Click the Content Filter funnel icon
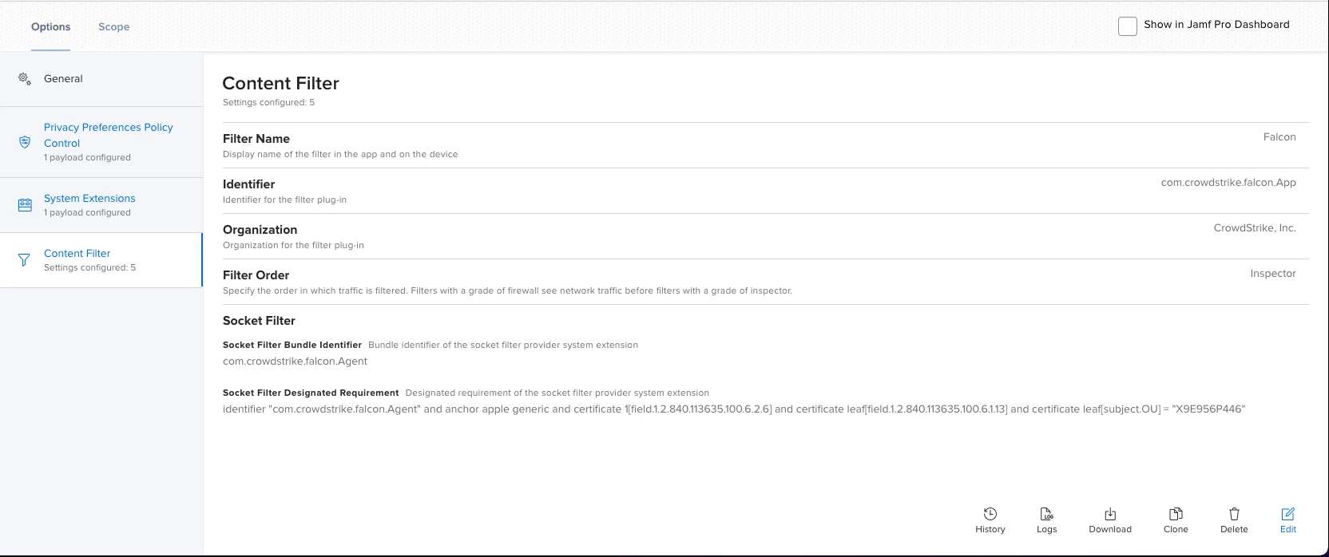This screenshot has width=1329, height=557. (x=24, y=260)
